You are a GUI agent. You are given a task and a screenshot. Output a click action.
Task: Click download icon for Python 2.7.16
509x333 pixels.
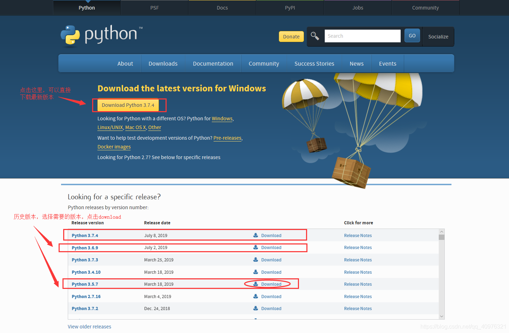click(x=256, y=296)
